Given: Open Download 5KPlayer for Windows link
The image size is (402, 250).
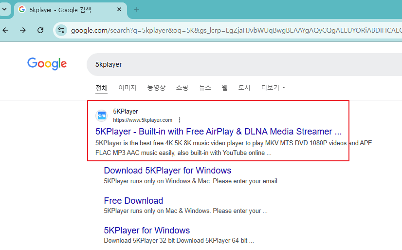Looking at the screenshot, I should point(167,171).
